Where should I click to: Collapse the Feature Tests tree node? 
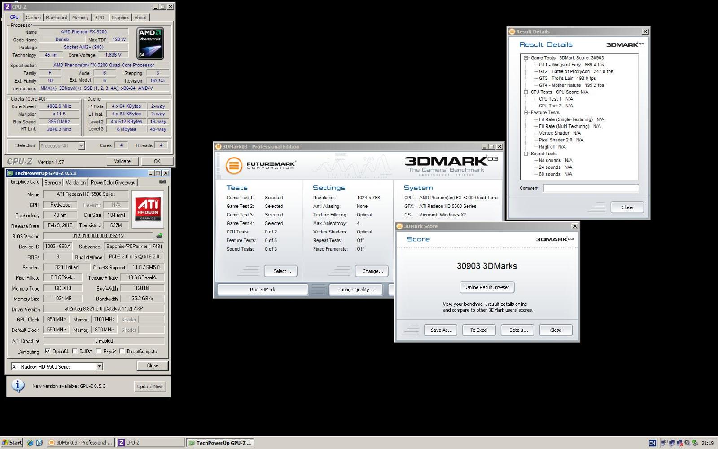point(525,113)
